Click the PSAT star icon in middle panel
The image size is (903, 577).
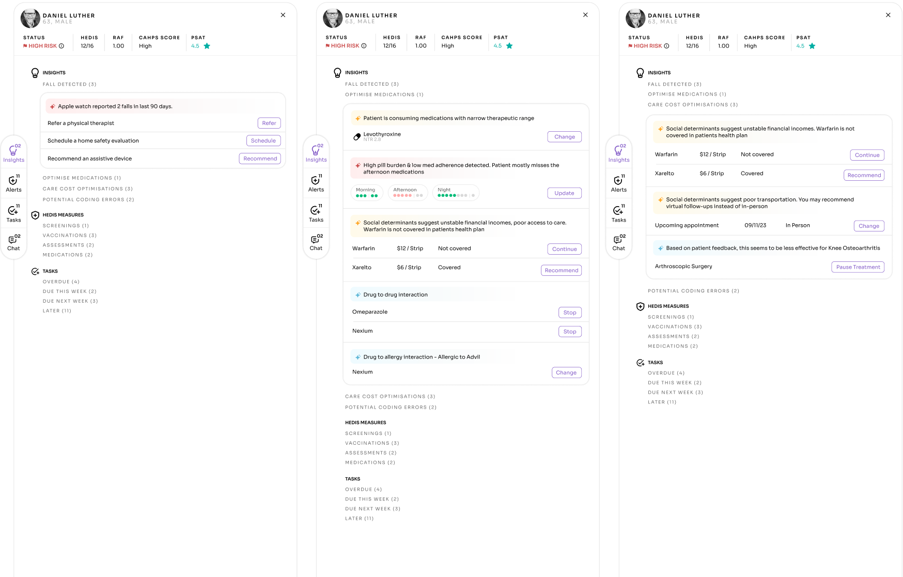pyautogui.click(x=509, y=46)
